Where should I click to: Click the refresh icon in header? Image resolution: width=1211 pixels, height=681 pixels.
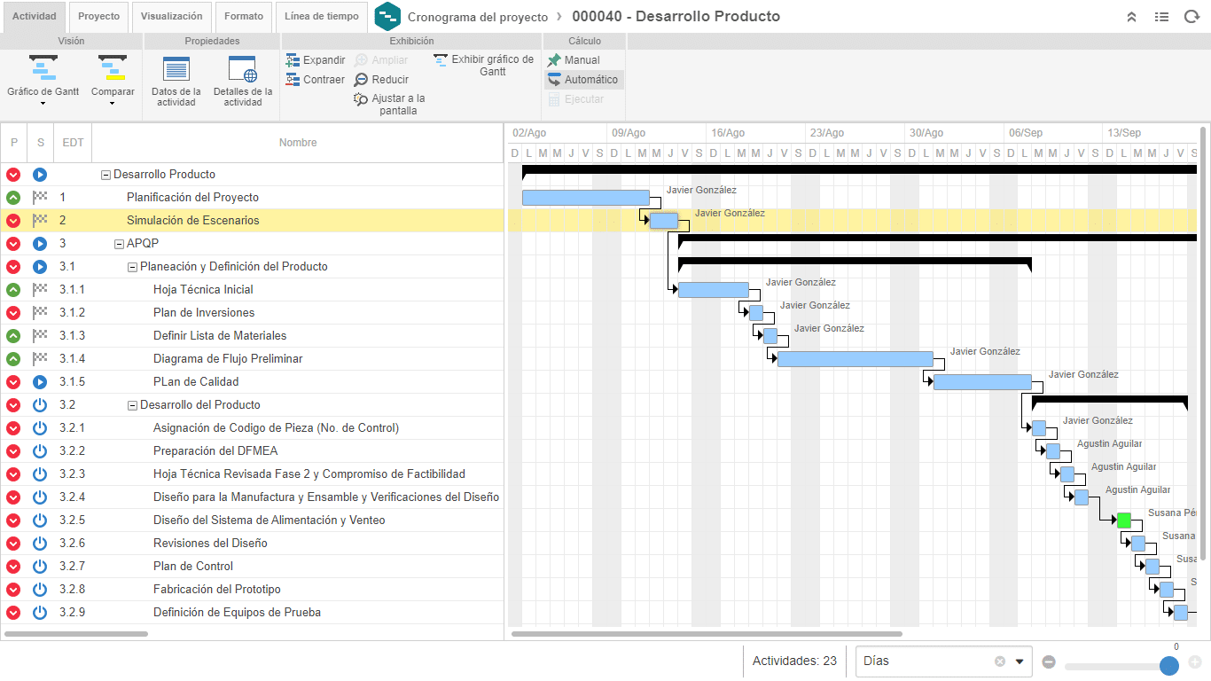(x=1191, y=17)
